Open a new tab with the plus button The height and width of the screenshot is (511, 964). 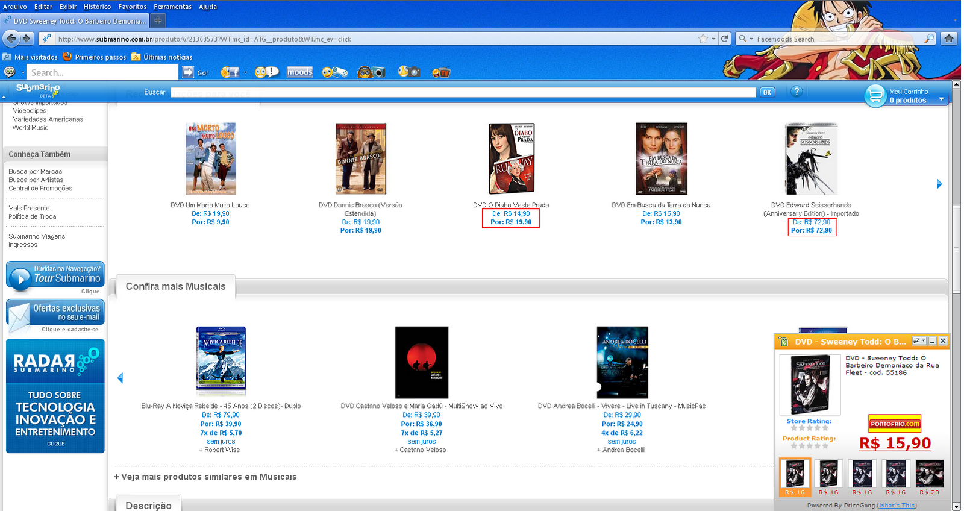158,20
